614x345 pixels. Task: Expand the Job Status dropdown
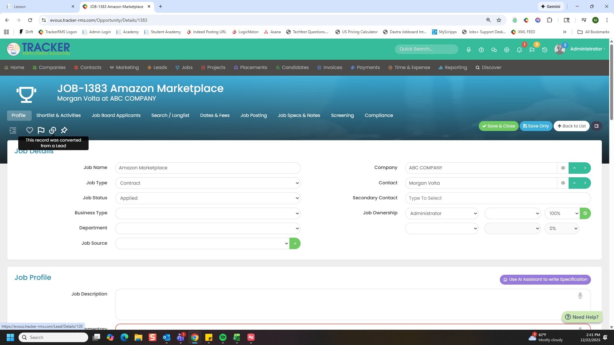[x=208, y=198]
